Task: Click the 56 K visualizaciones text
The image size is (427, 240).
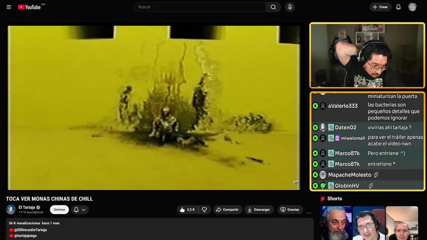Action: pos(24,223)
